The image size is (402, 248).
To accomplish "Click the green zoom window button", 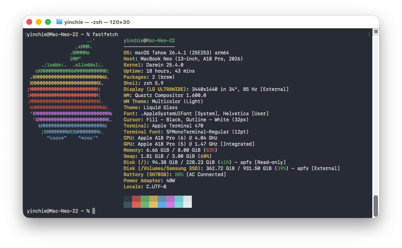I will tap(48, 22).
